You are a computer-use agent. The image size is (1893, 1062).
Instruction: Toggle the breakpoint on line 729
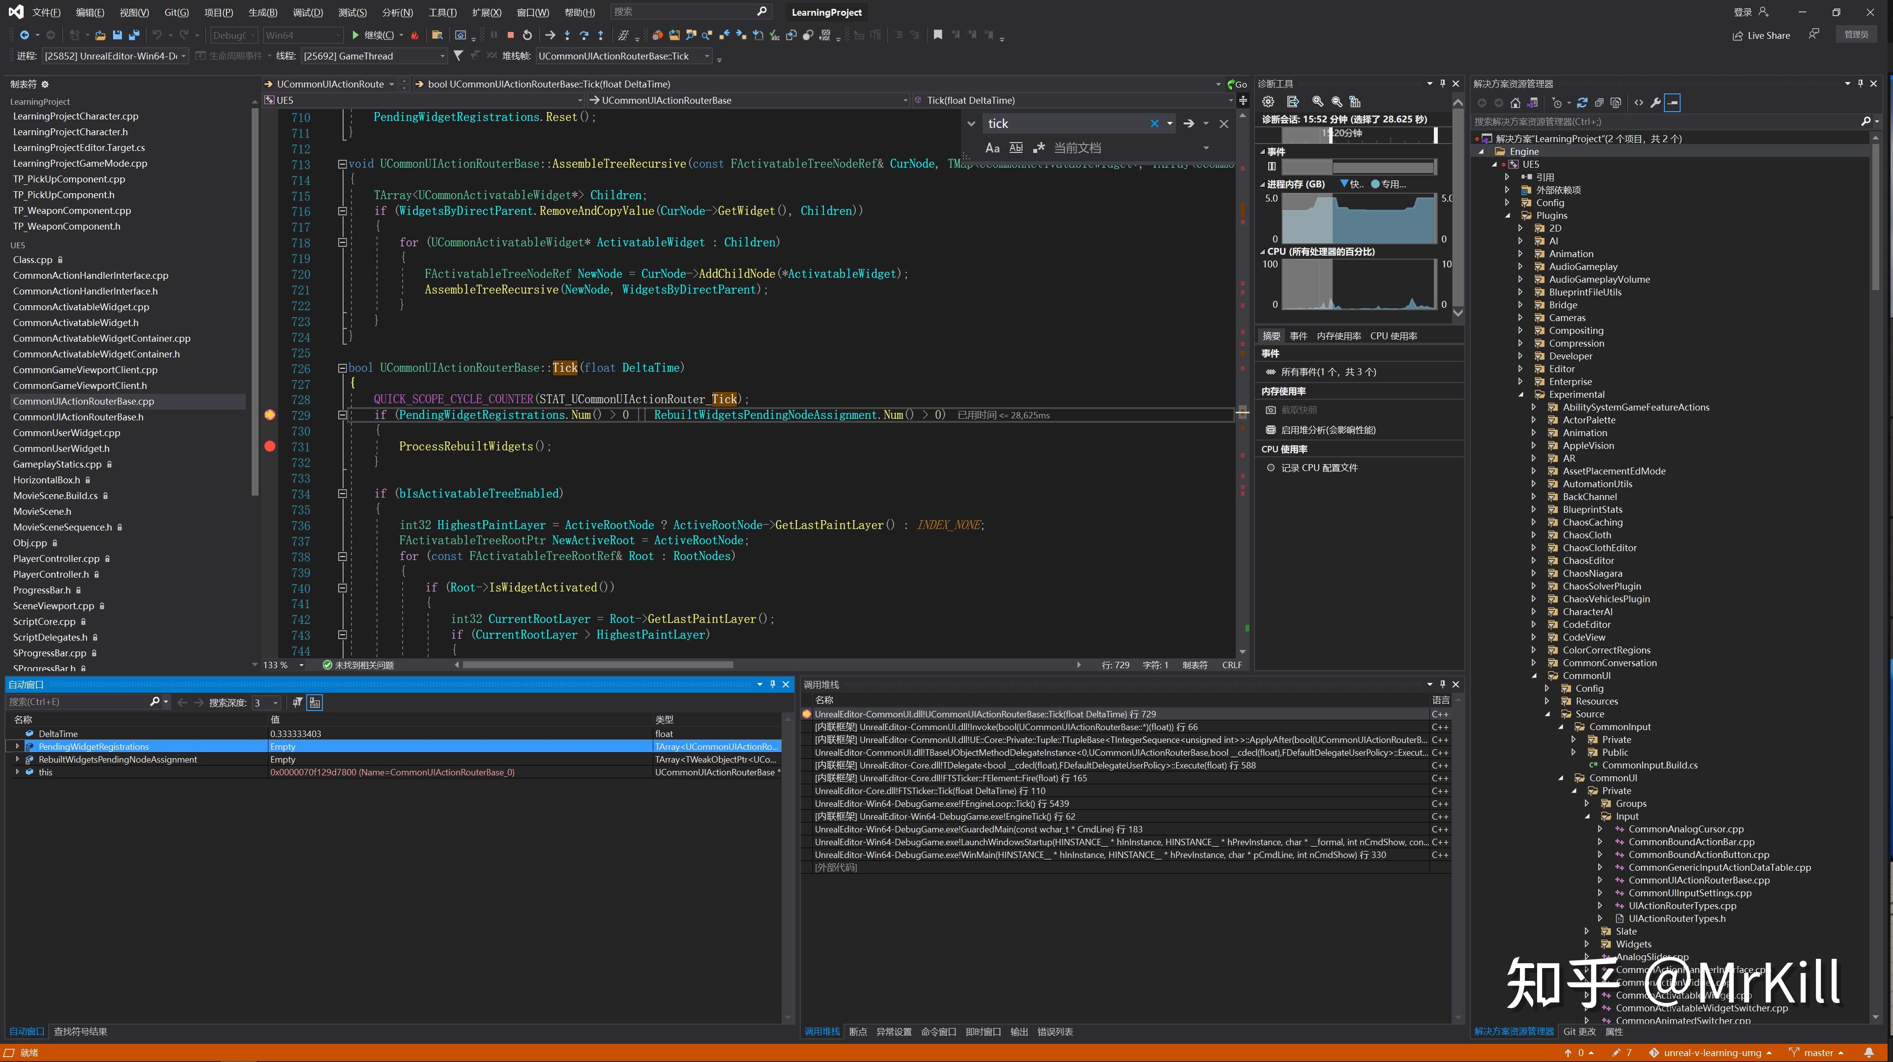tap(270, 415)
